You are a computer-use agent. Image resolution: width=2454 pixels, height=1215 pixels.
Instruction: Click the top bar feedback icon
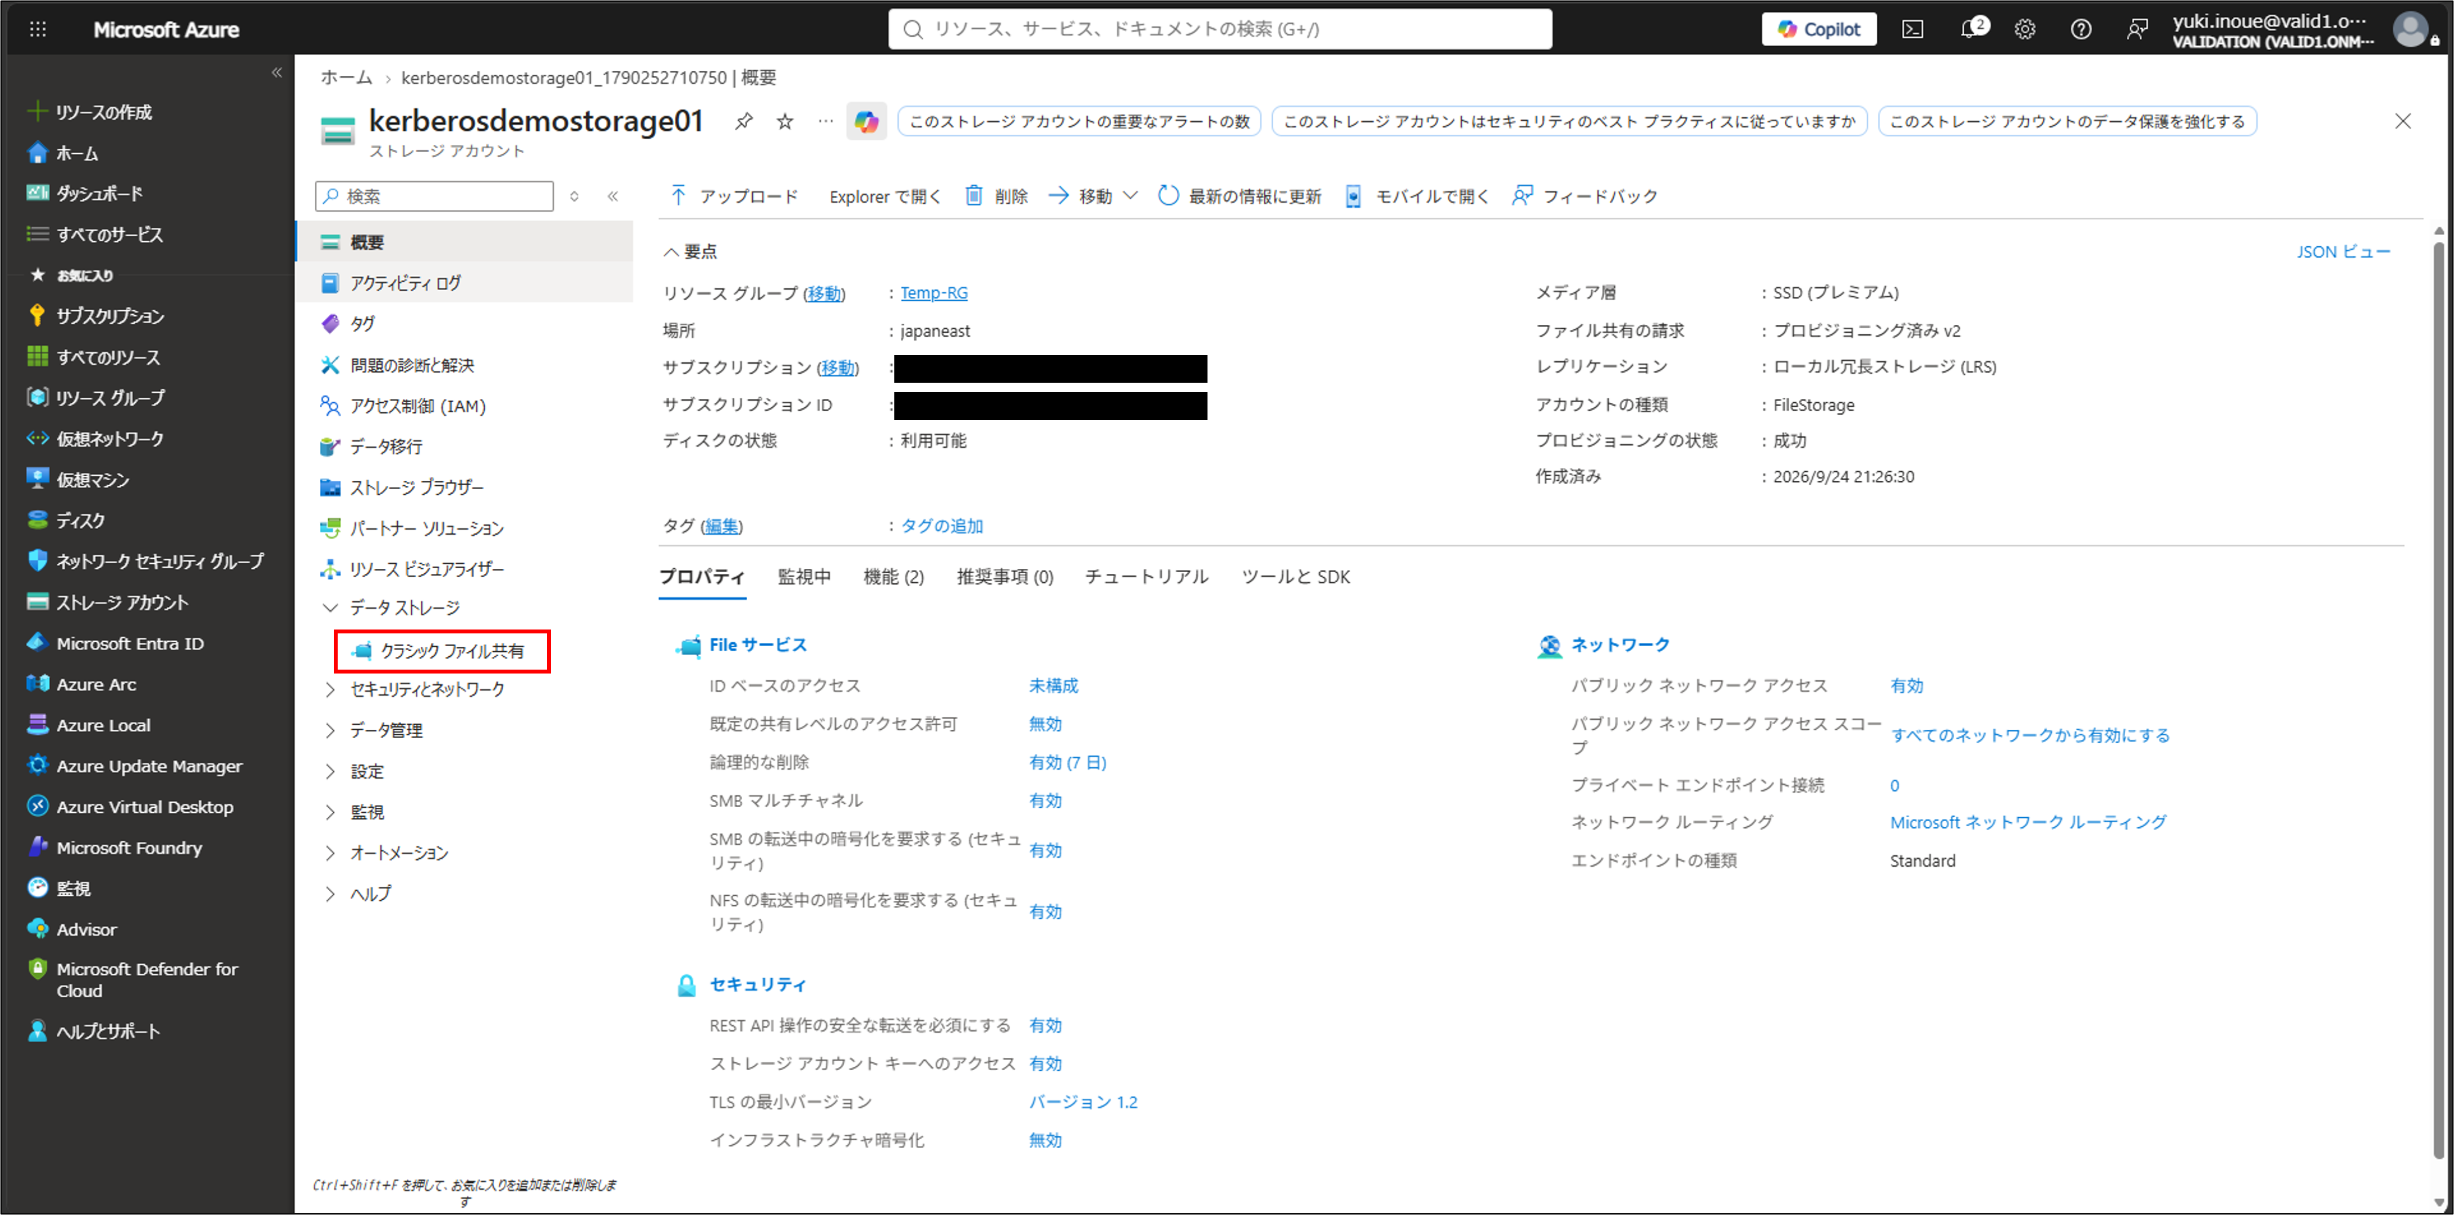tap(2137, 30)
